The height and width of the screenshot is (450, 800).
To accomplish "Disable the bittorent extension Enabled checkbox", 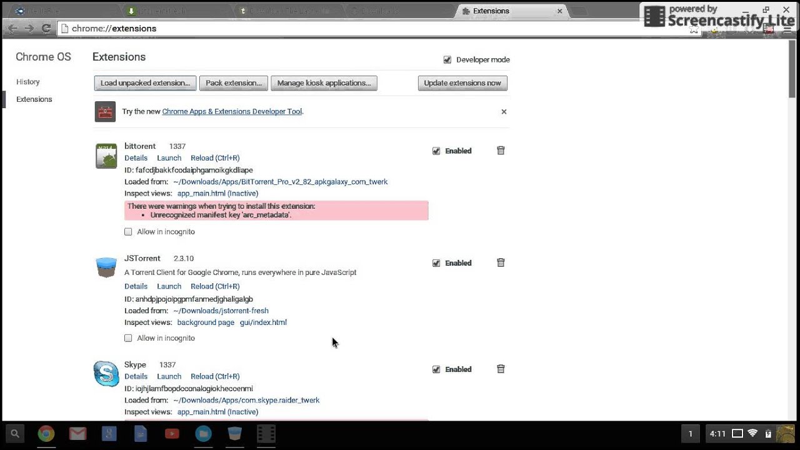I will pyautogui.click(x=436, y=151).
